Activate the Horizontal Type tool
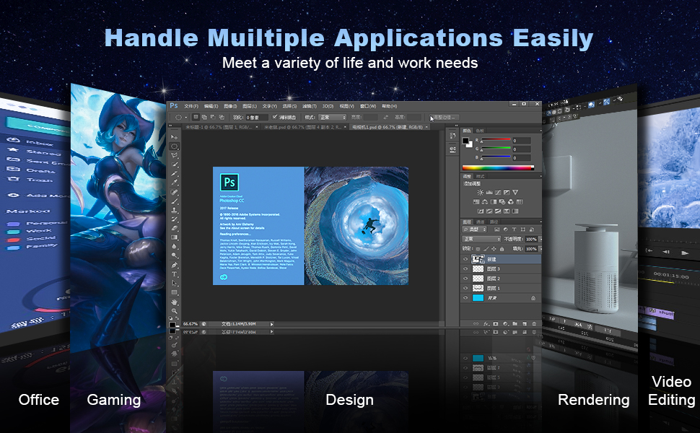700x433 pixels. pyautogui.click(x=174, y=274)
